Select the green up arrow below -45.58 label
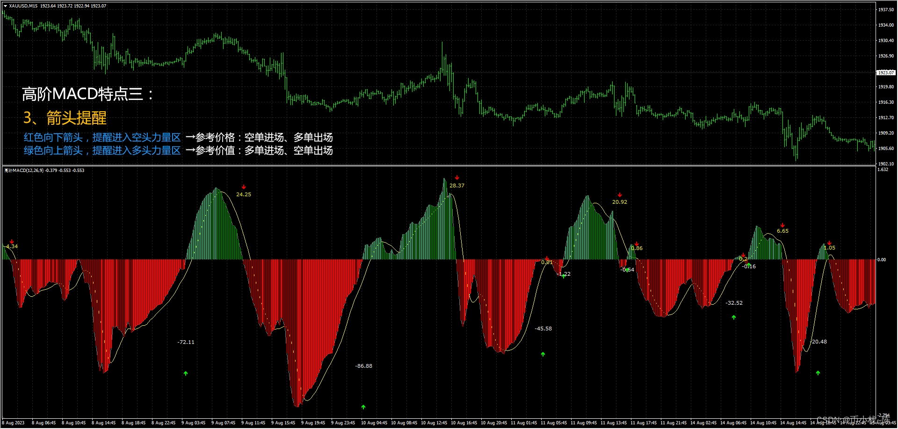 click(543, 354)
